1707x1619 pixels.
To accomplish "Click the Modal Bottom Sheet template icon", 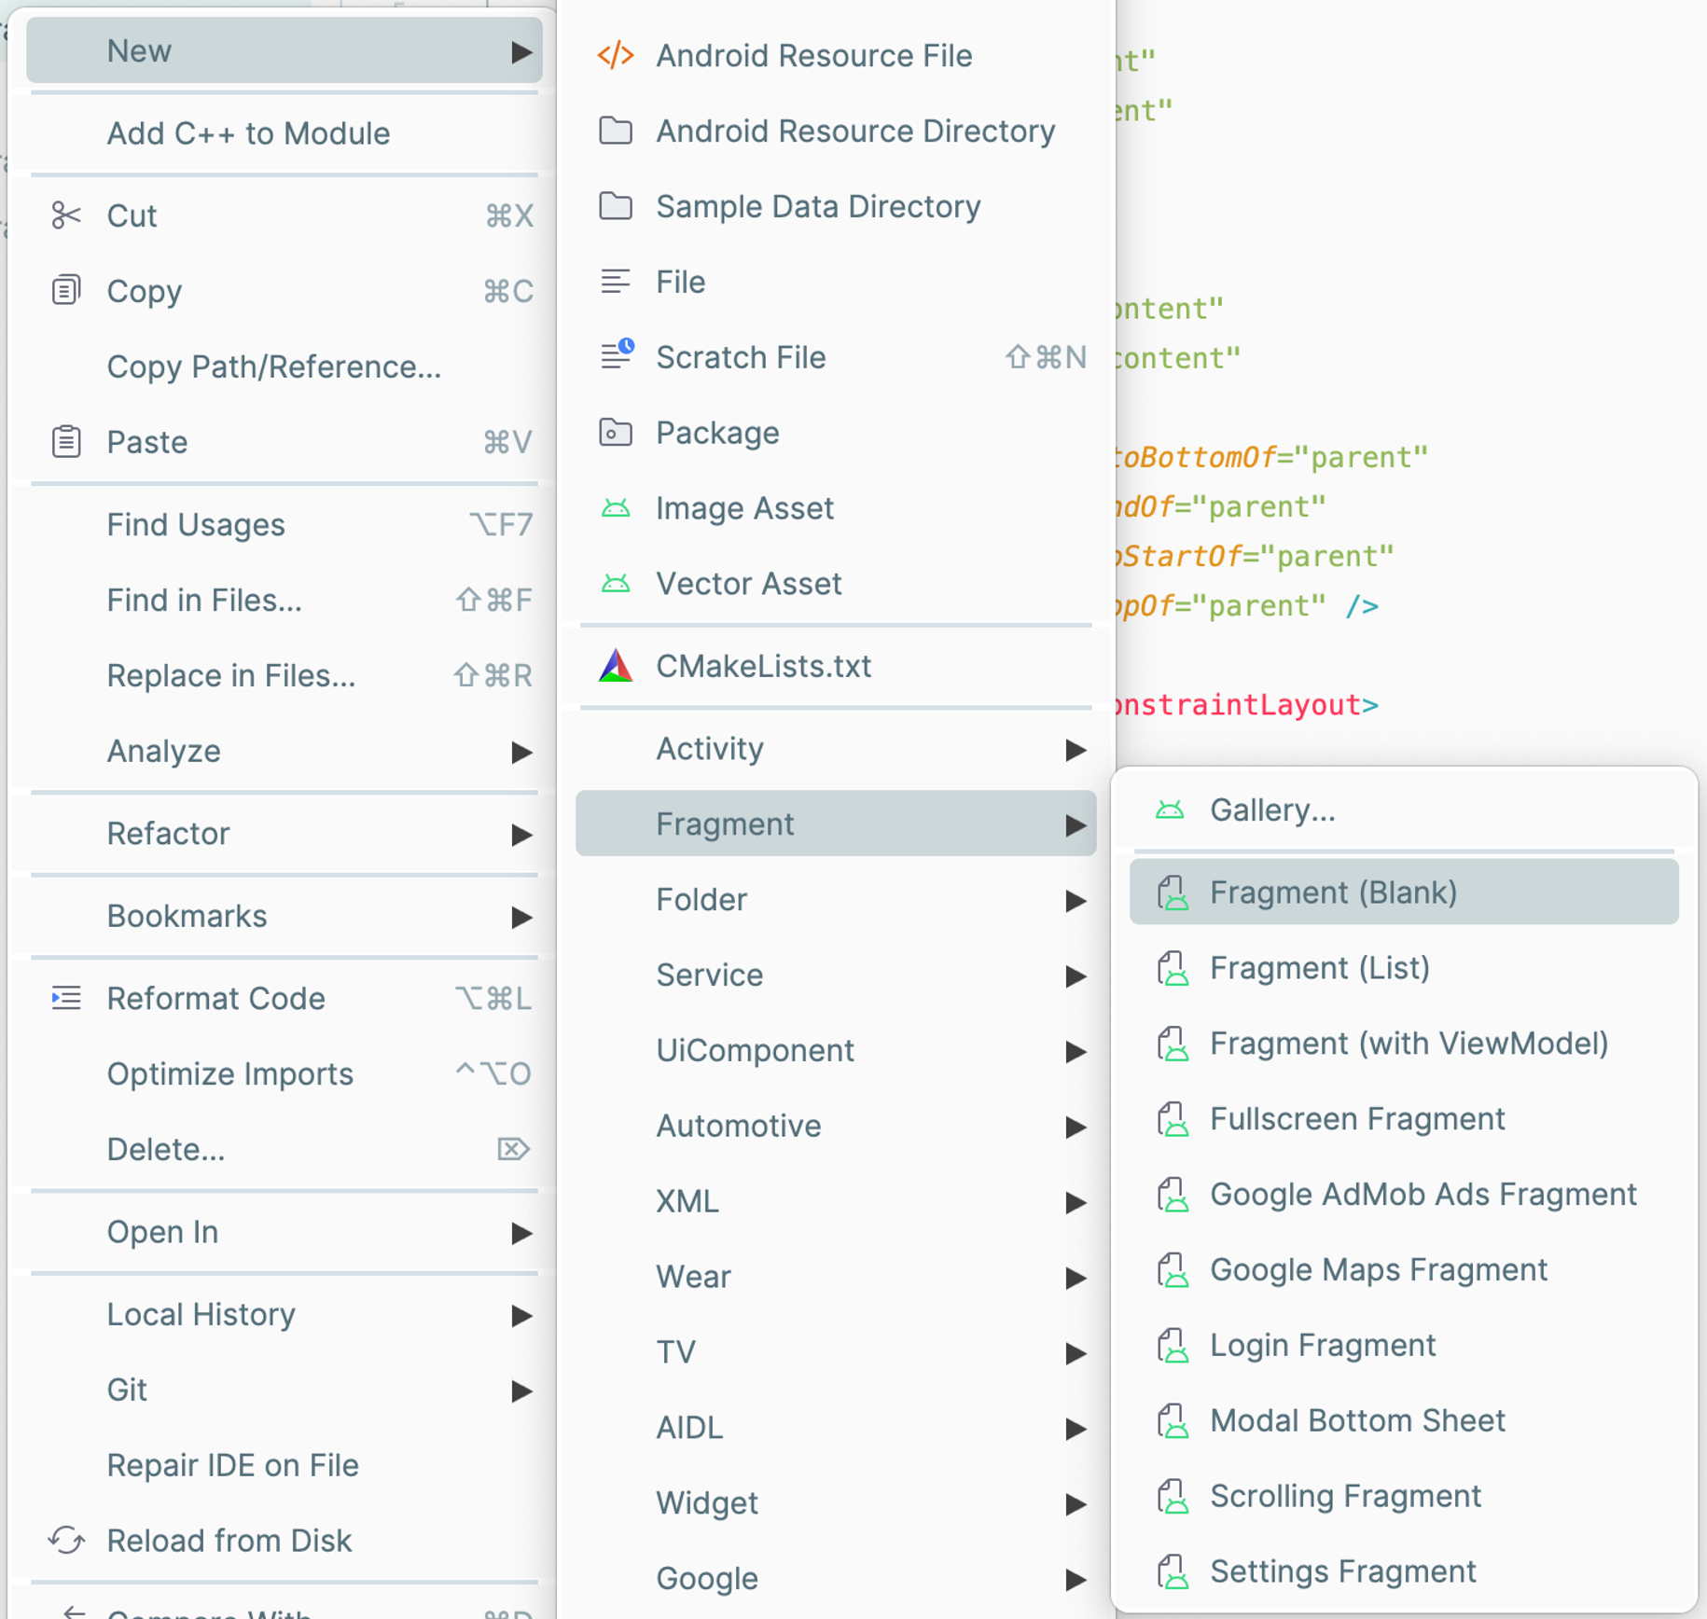I will pos(1173,1421).
